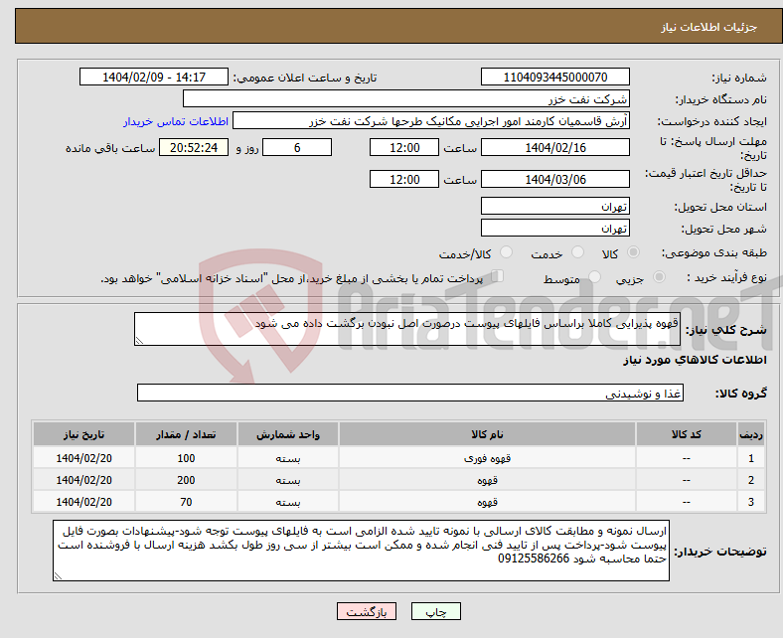The width and height of the screenshot is (783, 638).
Task: Click the description text area resize handle
Action: [139, 340]
